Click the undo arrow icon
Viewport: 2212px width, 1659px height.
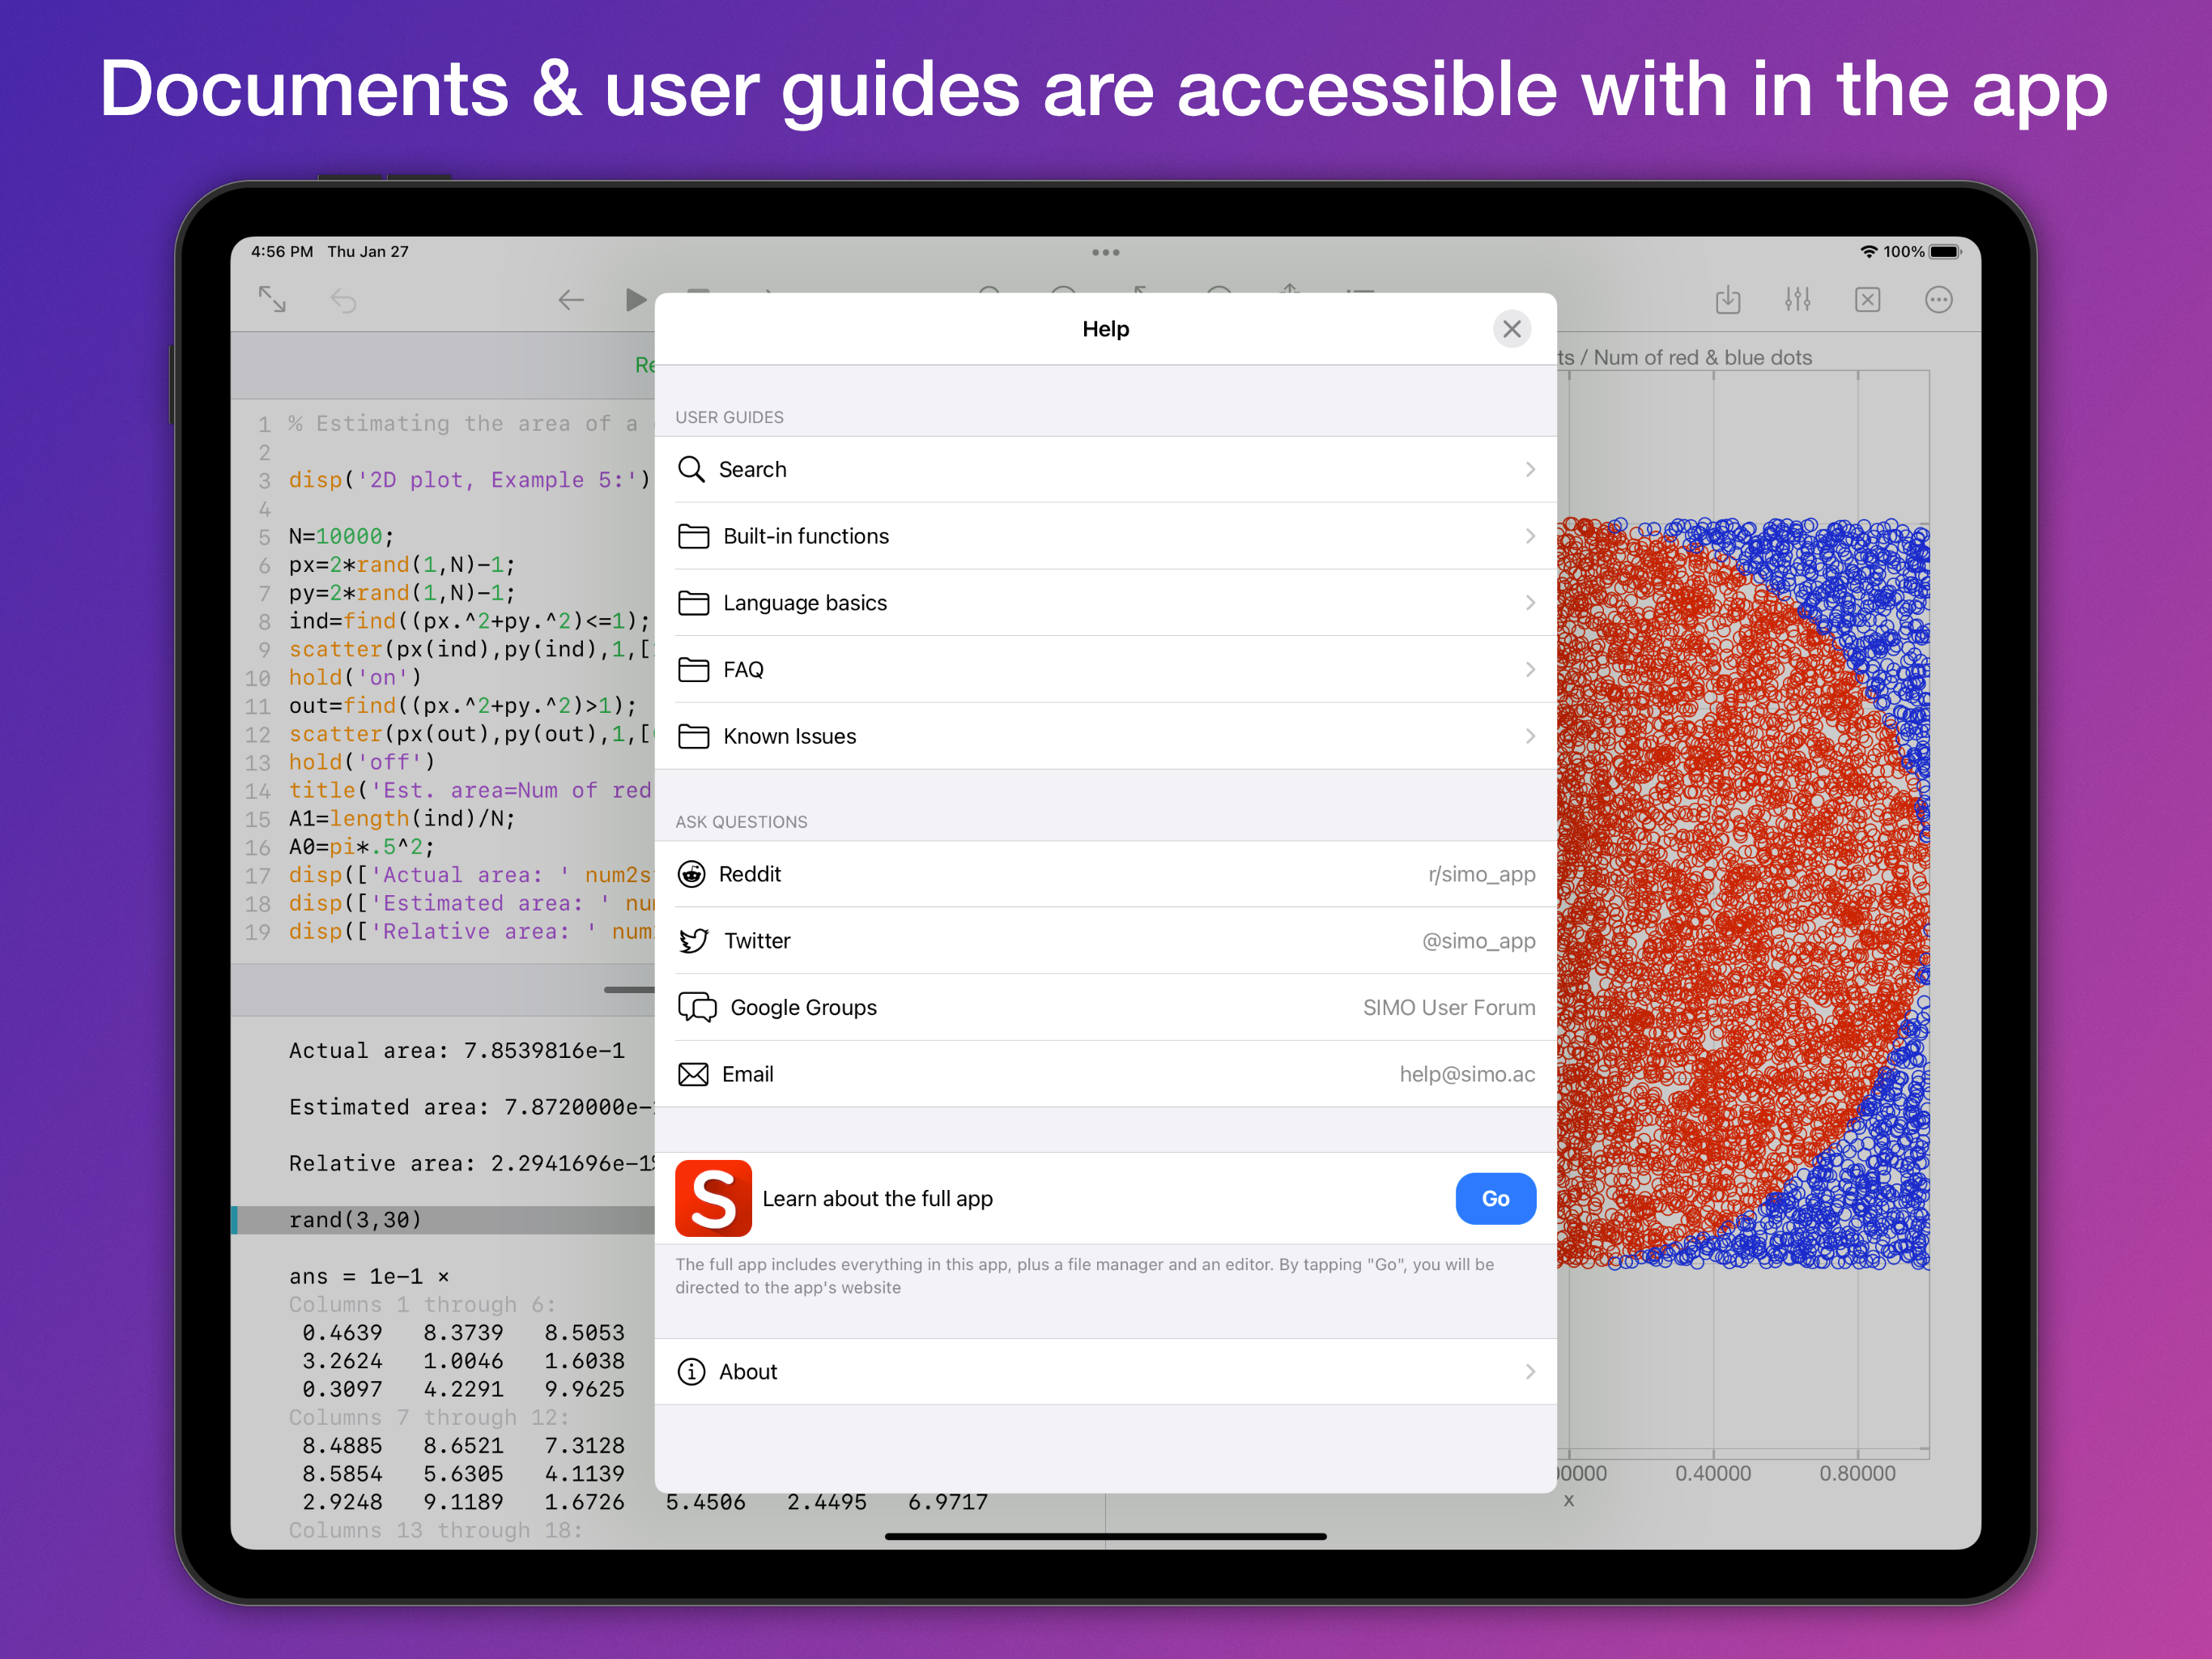point(343,301)
